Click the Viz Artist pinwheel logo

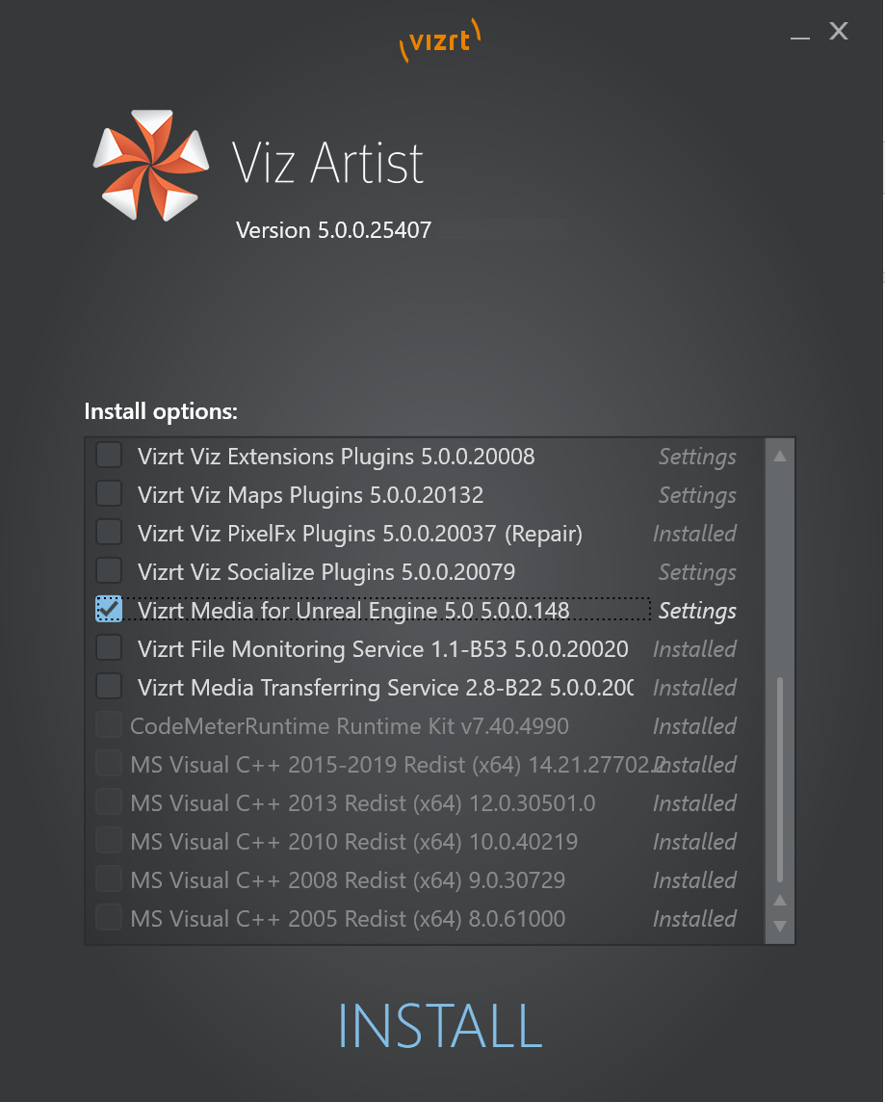[151, 164]
